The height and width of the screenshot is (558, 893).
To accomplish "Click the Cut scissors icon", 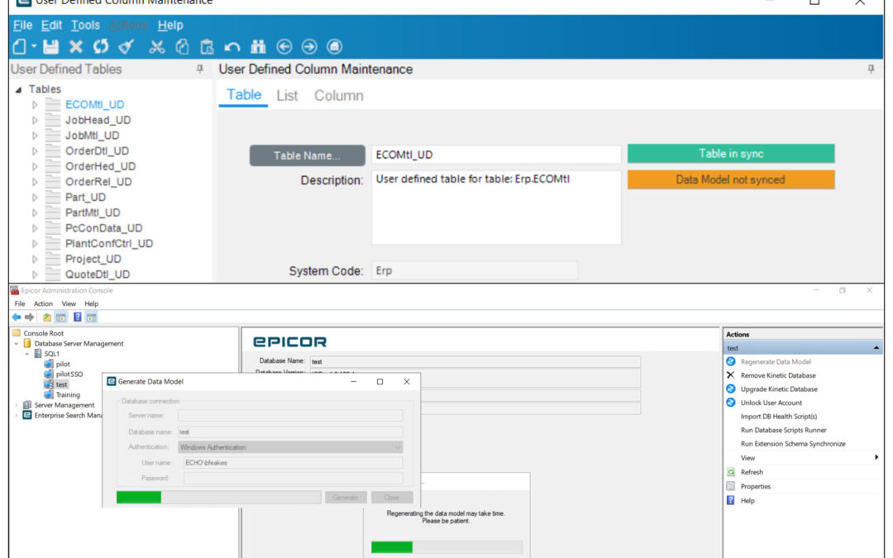I will tap(156, 46).
